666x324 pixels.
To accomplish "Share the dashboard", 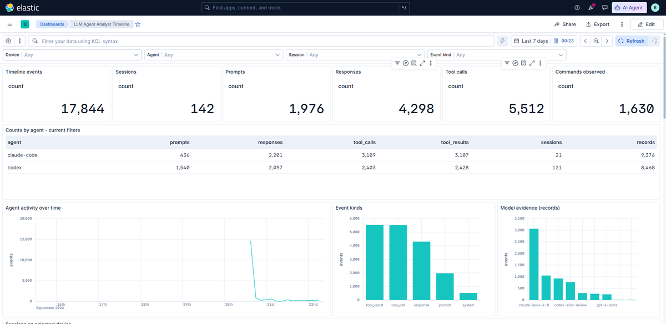I will tap(565, 24).
